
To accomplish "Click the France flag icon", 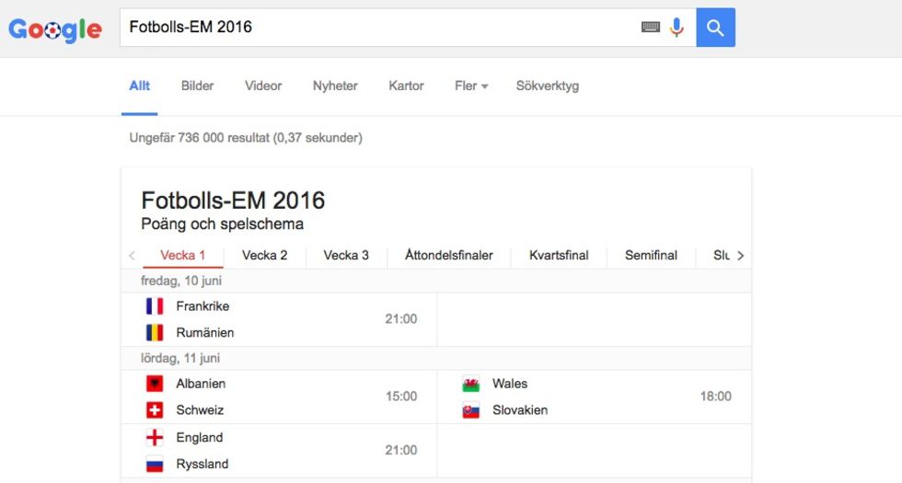I will [x=155, y=305].
